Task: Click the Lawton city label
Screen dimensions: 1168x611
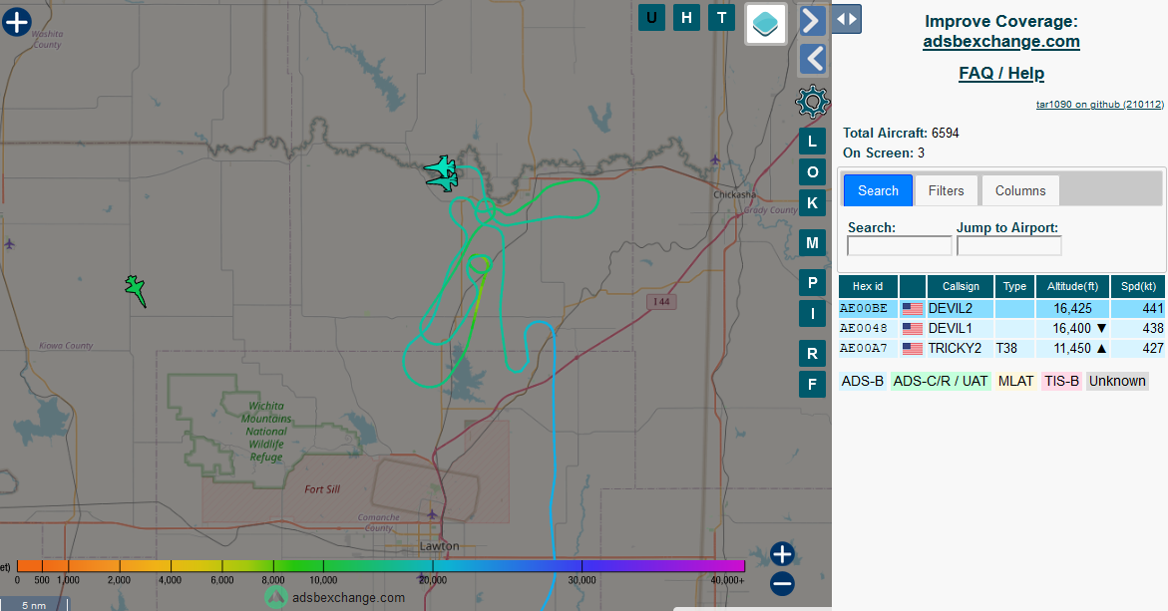Action: pos(440,545)
